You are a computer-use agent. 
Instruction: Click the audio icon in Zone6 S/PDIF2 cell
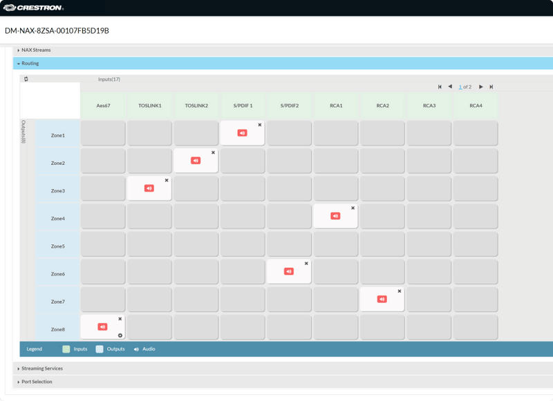pyautogui.click(x=289, y=271)
